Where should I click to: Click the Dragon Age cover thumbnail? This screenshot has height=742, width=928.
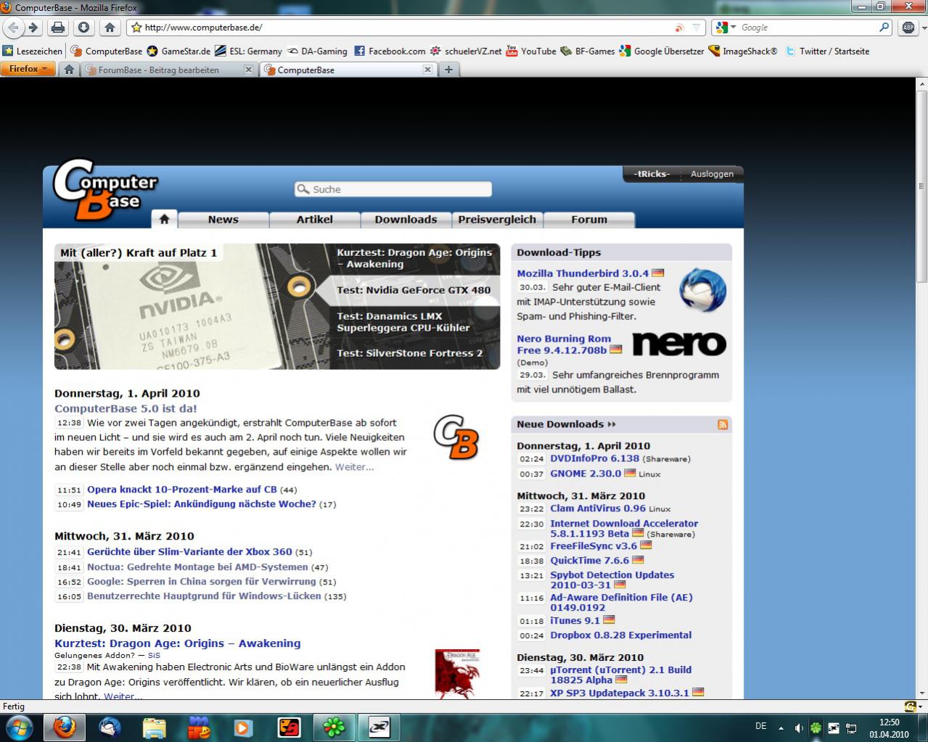click(x=457, y=673)
